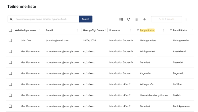
Task: Open Vollständiger Name column options menu
Action: [40, 30]
